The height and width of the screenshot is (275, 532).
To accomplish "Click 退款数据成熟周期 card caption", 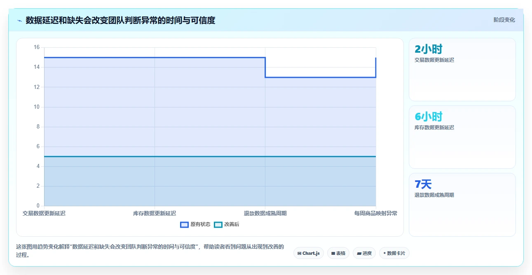I will click(434, 195).
